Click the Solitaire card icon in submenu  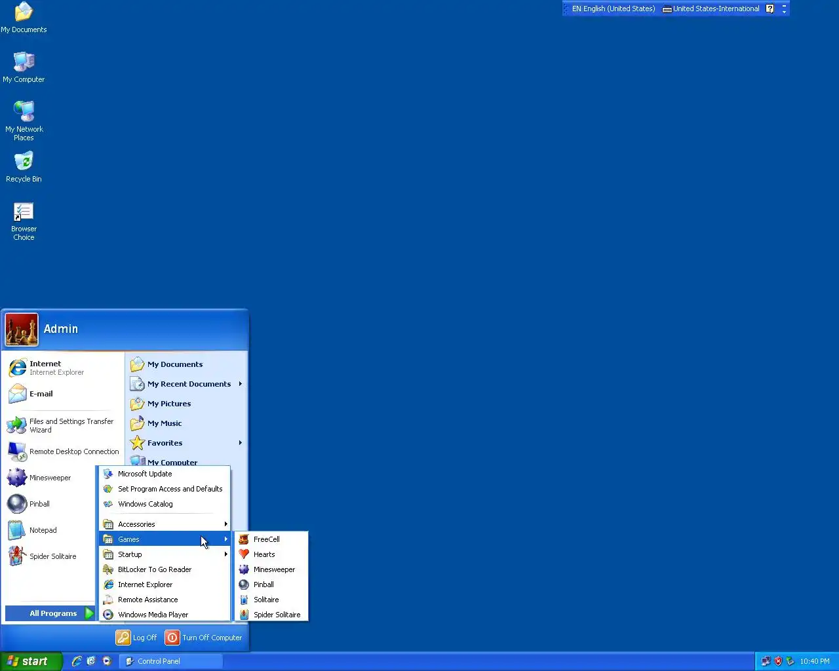tap(244, 600)
